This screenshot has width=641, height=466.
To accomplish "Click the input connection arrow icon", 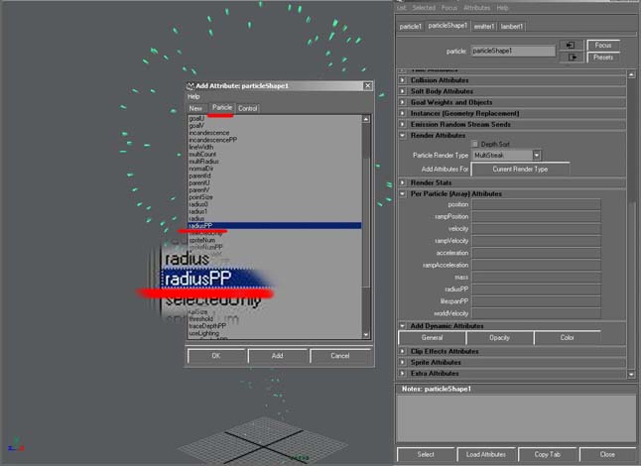I will coord(569,45).
